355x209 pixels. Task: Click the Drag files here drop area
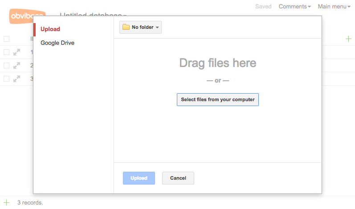(x=217, y=63)
